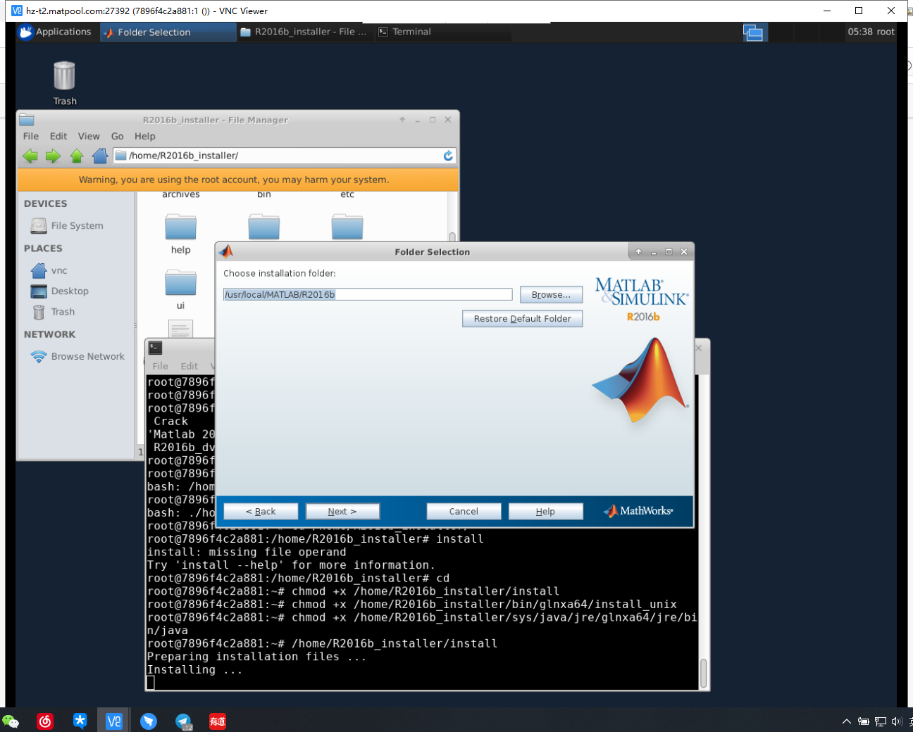This screenshot has width=913, height=732.
Task: Click the root account warning bar
Action: tap(238, 180)
